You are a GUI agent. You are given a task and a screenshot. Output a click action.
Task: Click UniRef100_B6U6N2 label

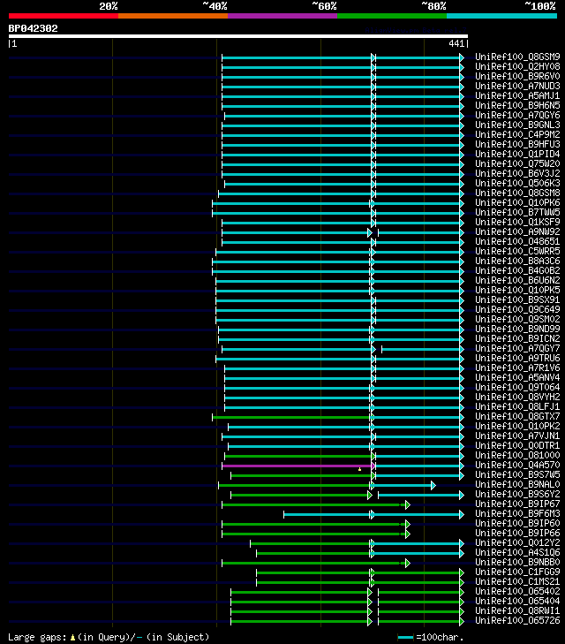tap(517, 281)
